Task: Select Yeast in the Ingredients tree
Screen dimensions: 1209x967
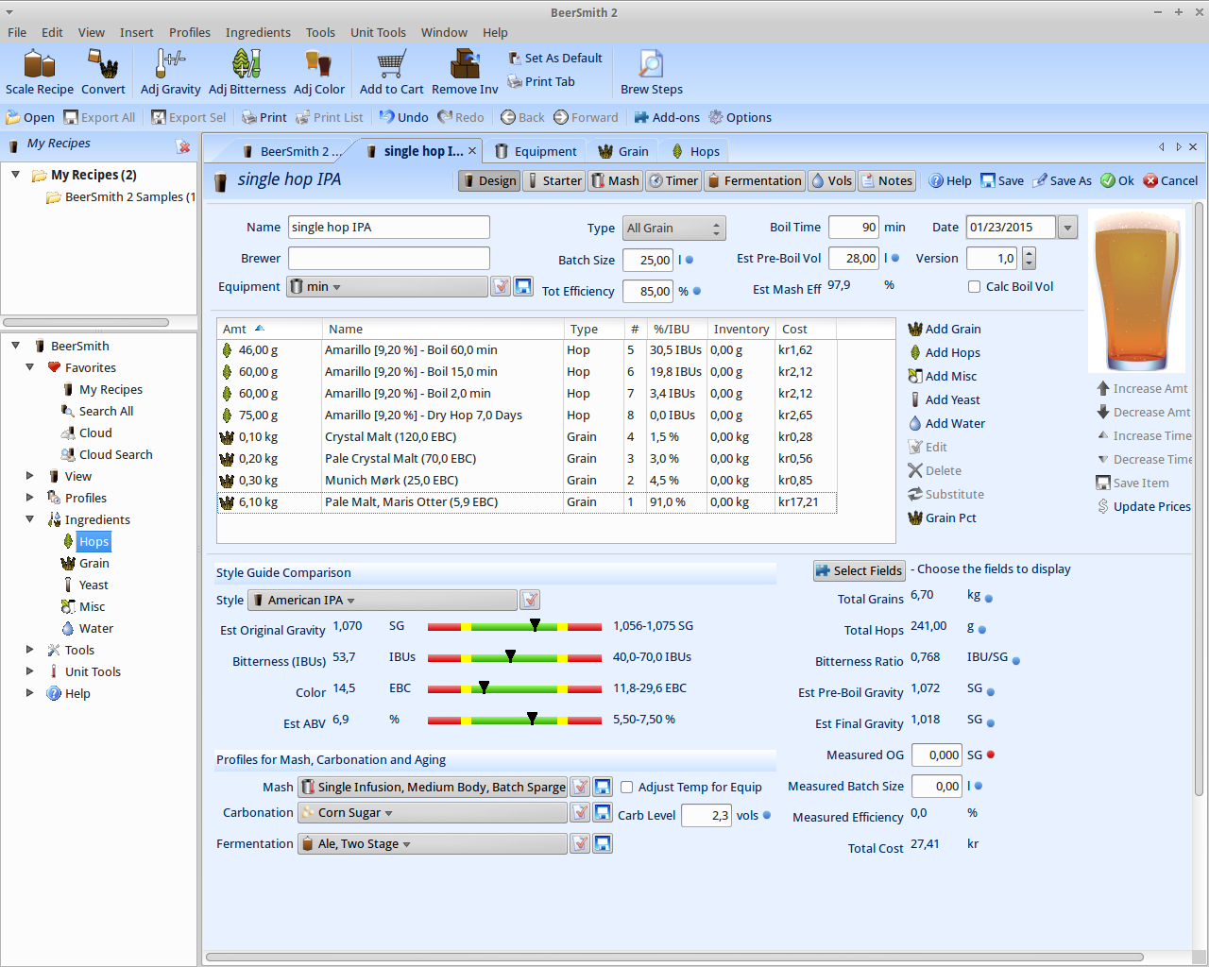Action: (94, 585)
